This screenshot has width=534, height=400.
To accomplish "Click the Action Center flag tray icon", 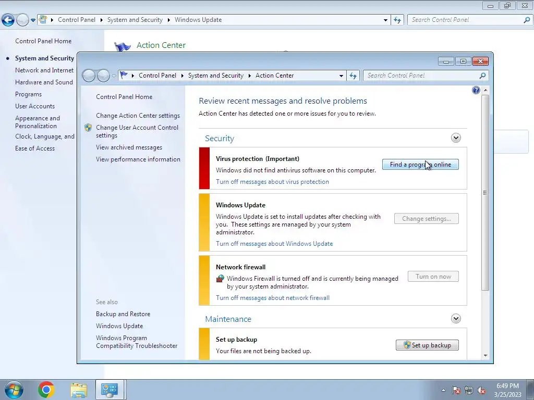I will (456, 391).
